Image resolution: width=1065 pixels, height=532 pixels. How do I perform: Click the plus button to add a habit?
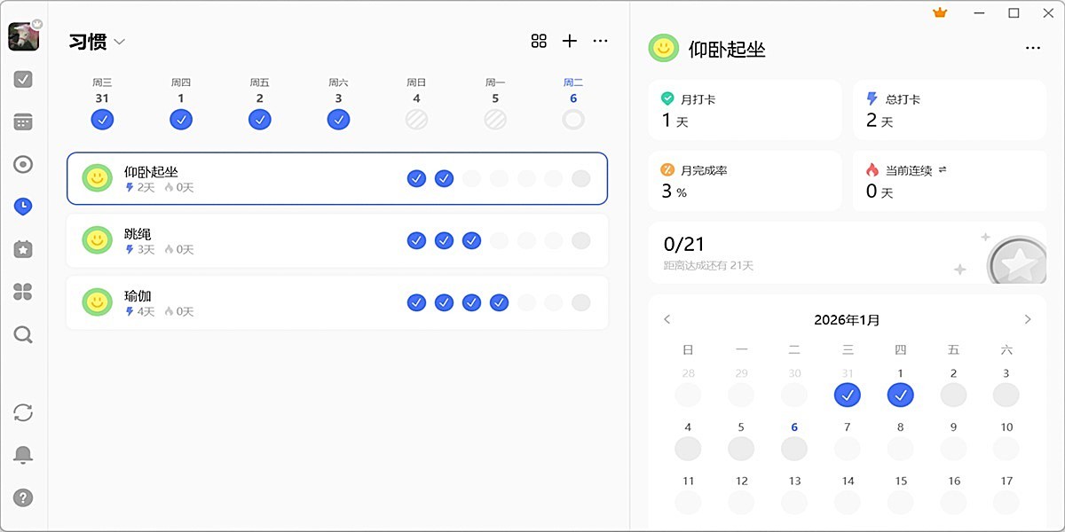(x=569, y=41)
